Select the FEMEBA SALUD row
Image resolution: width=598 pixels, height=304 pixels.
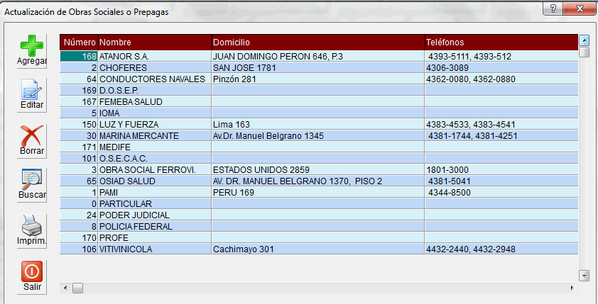(x=319, y=102)
